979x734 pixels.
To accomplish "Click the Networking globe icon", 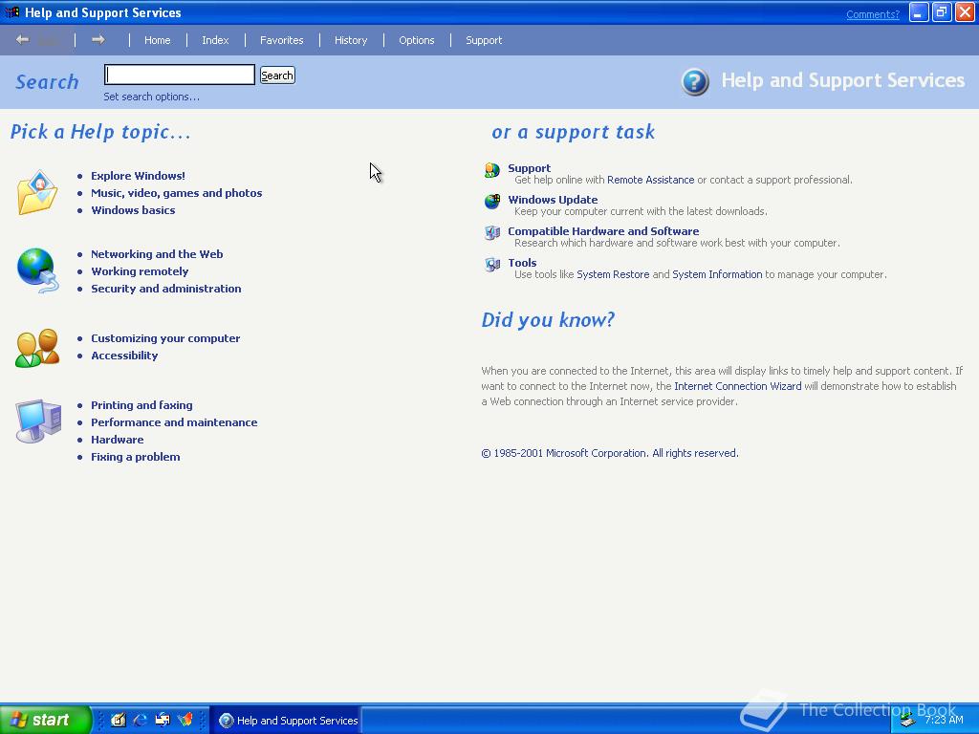I will 37,270.
